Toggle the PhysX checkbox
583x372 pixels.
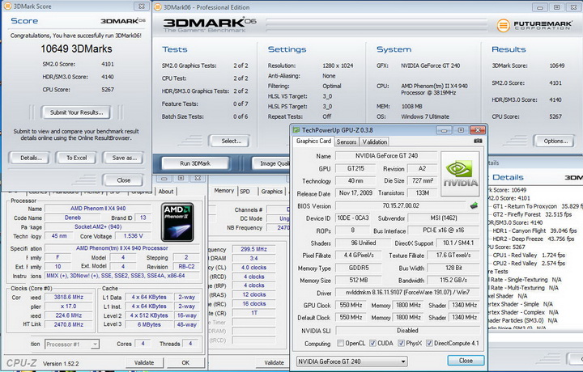click(401, 343)
